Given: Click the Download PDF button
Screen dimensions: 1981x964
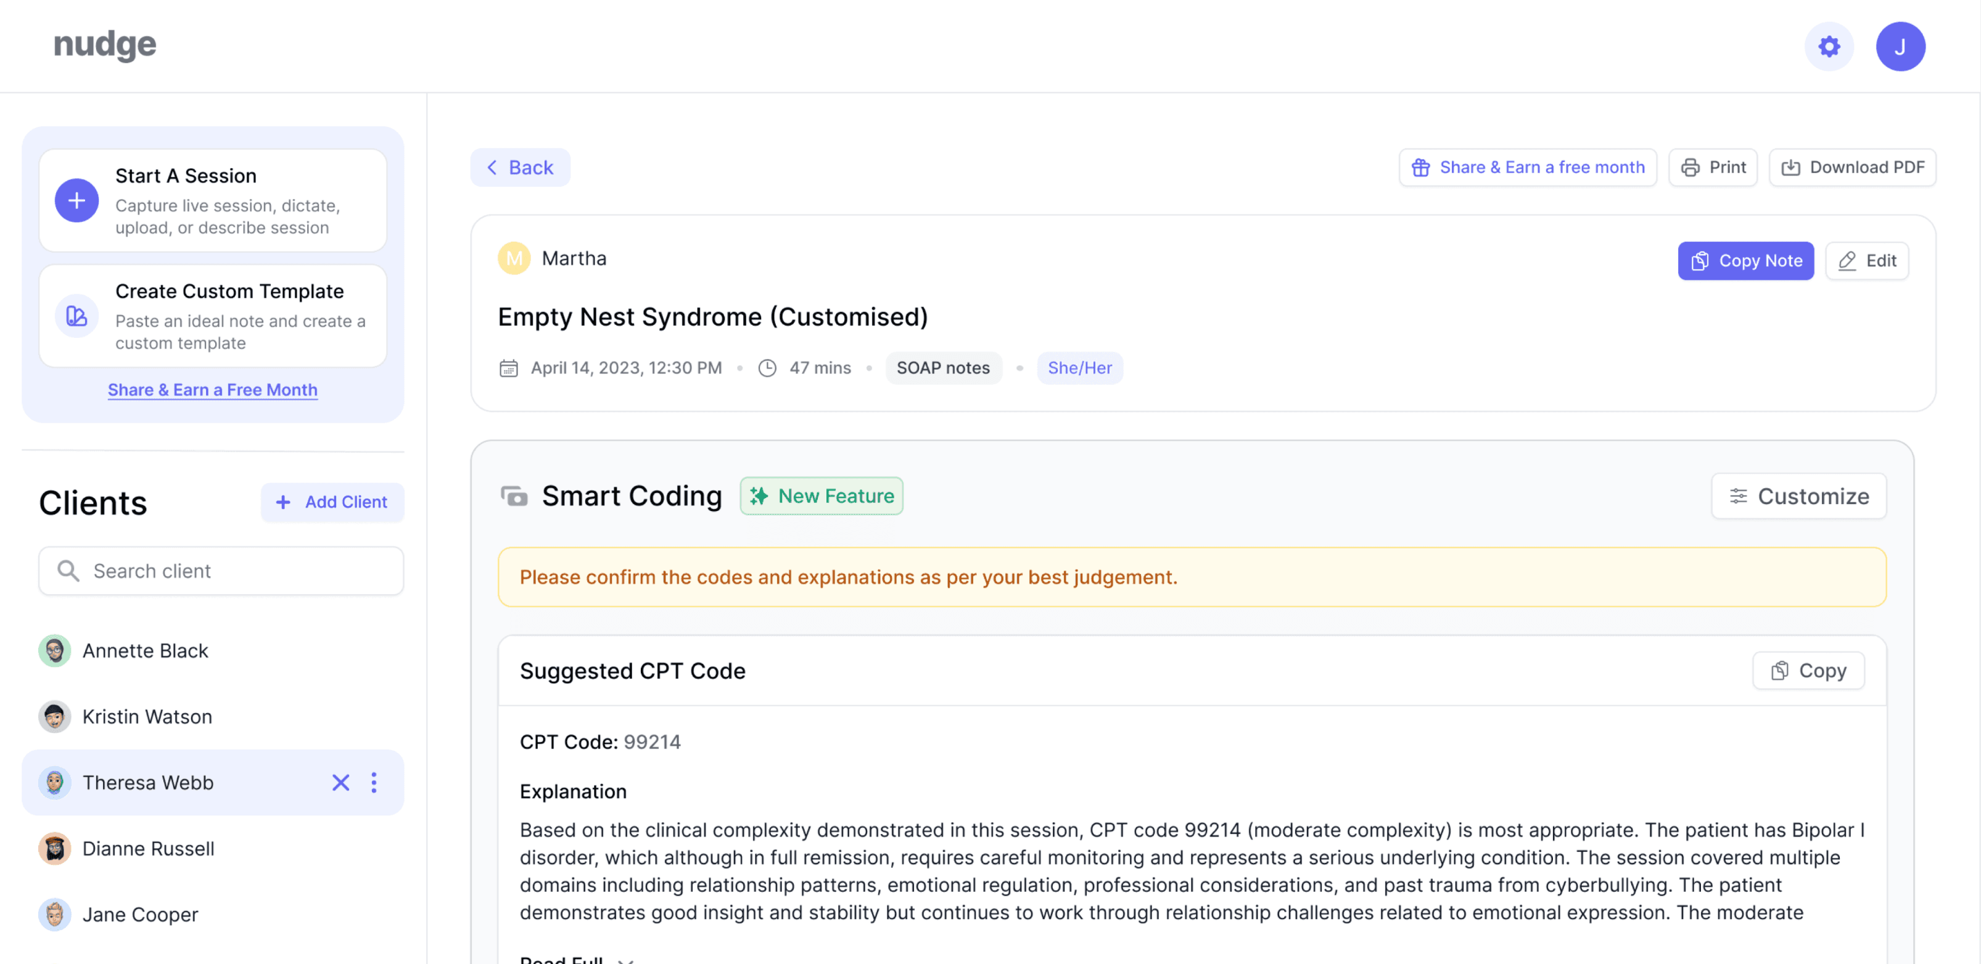Looking at the screenshot, I should point(1852,168).
